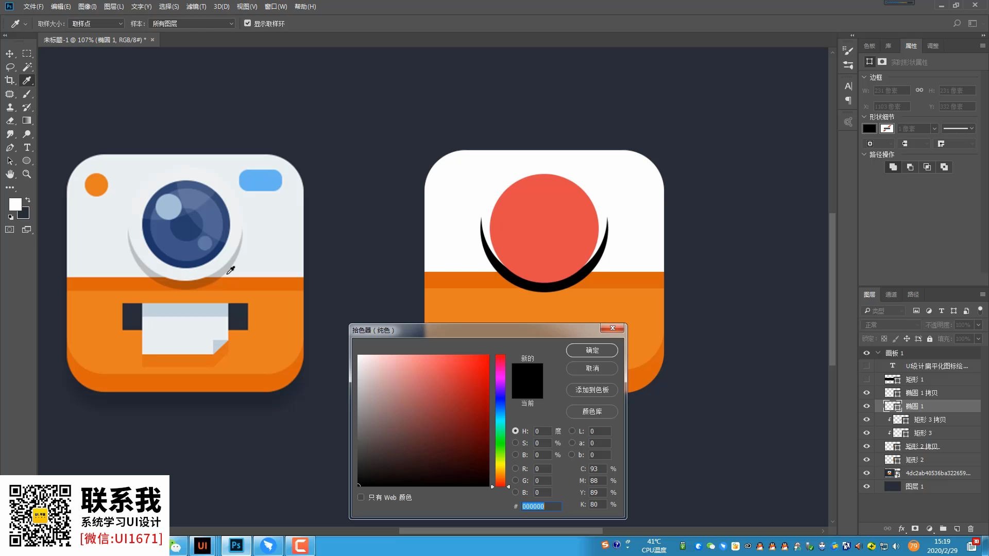Open the 所有图层 sample dropdown
Image resolution: width=989 pixels, height=556 pixels.
click(192, 24)
